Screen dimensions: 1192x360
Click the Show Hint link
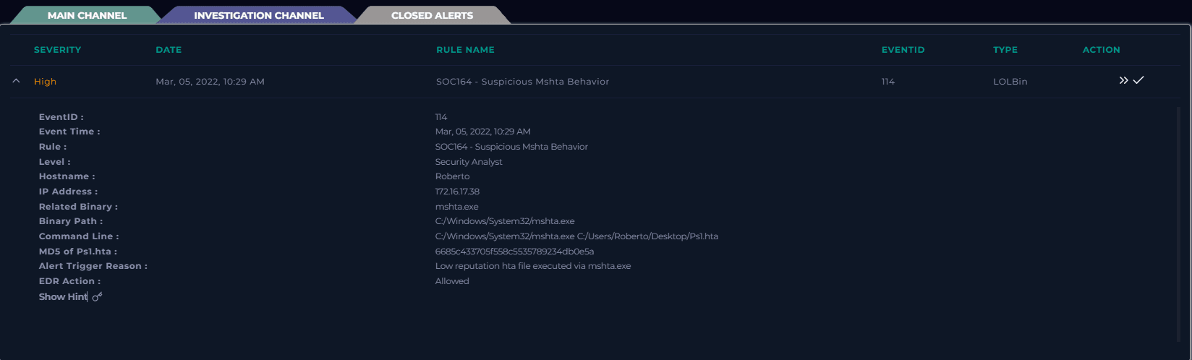63,296
